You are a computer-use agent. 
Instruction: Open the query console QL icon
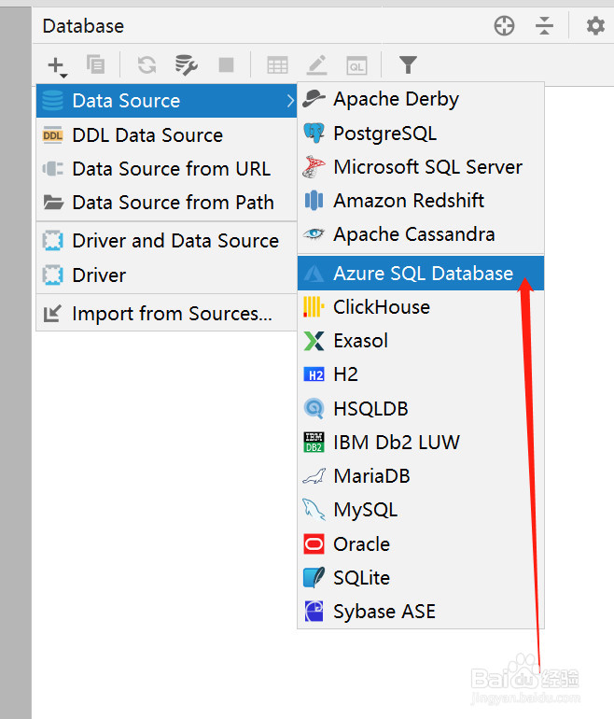[x=356, y=65]
